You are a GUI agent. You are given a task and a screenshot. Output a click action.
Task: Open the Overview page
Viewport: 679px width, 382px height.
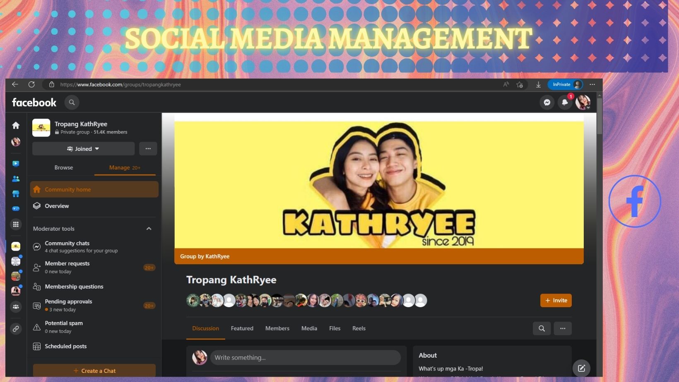pyautogui.click(x=94, y=206)
